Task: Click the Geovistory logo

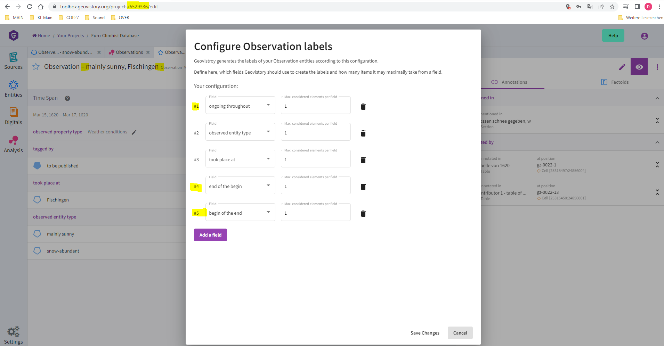Action: (14, 35)
